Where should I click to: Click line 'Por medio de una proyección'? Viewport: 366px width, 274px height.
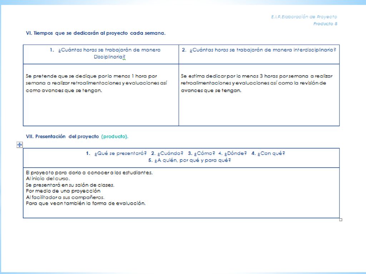tap(63, 191)
